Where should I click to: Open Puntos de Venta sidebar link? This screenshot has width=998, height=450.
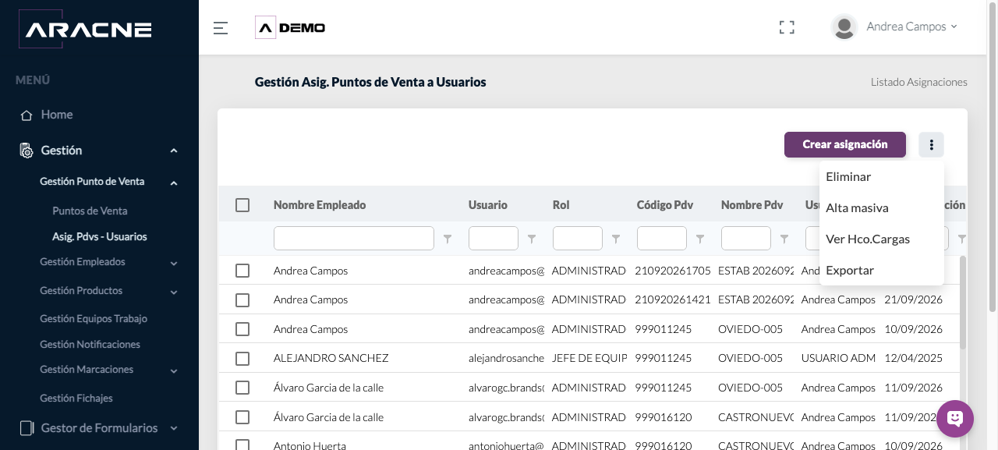90,211
